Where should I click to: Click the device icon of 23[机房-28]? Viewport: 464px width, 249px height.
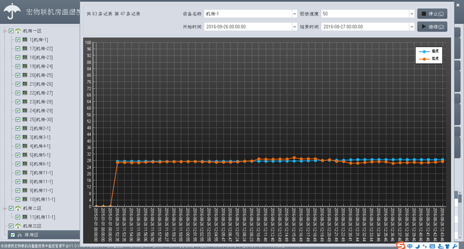point(25,101)
